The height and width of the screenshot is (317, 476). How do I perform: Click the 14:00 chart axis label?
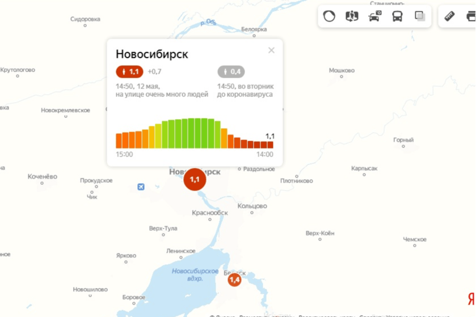(x=265, y=154)
